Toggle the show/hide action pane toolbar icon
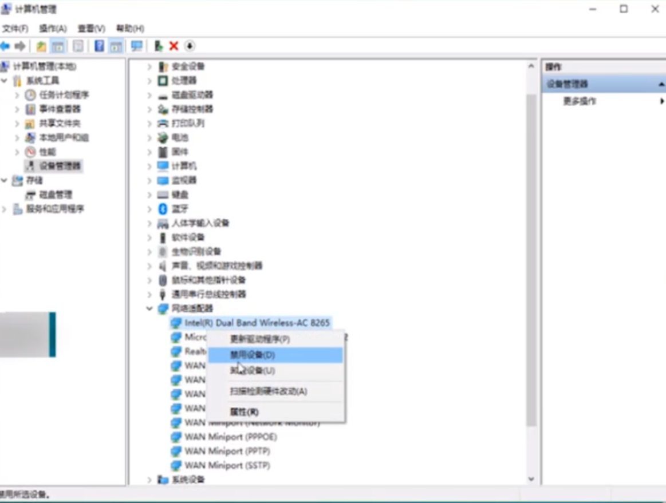This screenshot has width=666, height=503. coord(116,46)
